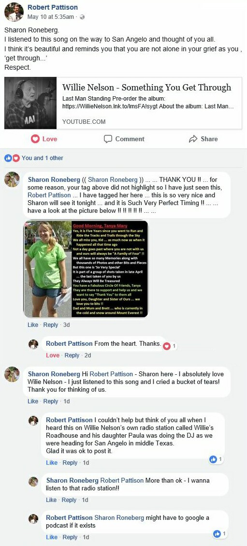Image resolution: width=247 pixels, height=546 pixels.
Task: Open tagged Robert Pattison link in "More than ok" reply
Action: (122, 481)
